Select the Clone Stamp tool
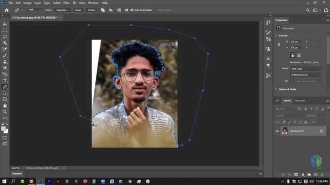The height and width of the screenshot is (185, 330). tap(5, 62)
